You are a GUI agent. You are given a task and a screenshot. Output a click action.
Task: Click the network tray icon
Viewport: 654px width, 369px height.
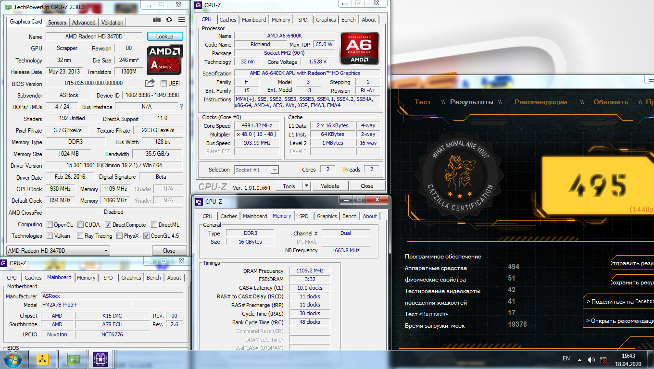(x=603, y=359)
